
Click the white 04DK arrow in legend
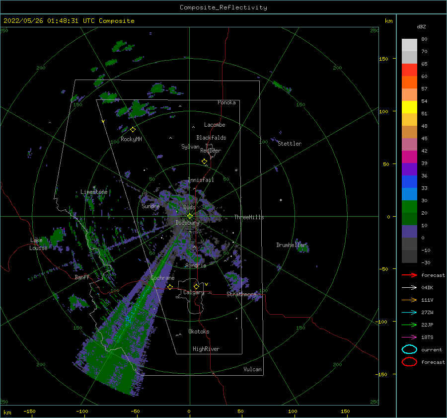[409, 288]
